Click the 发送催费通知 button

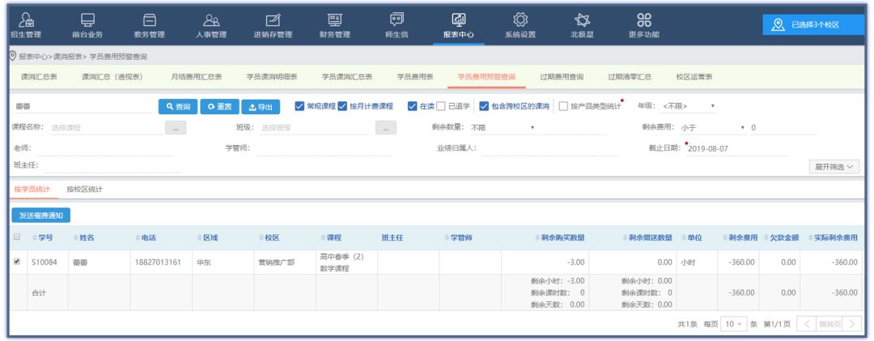41,215
